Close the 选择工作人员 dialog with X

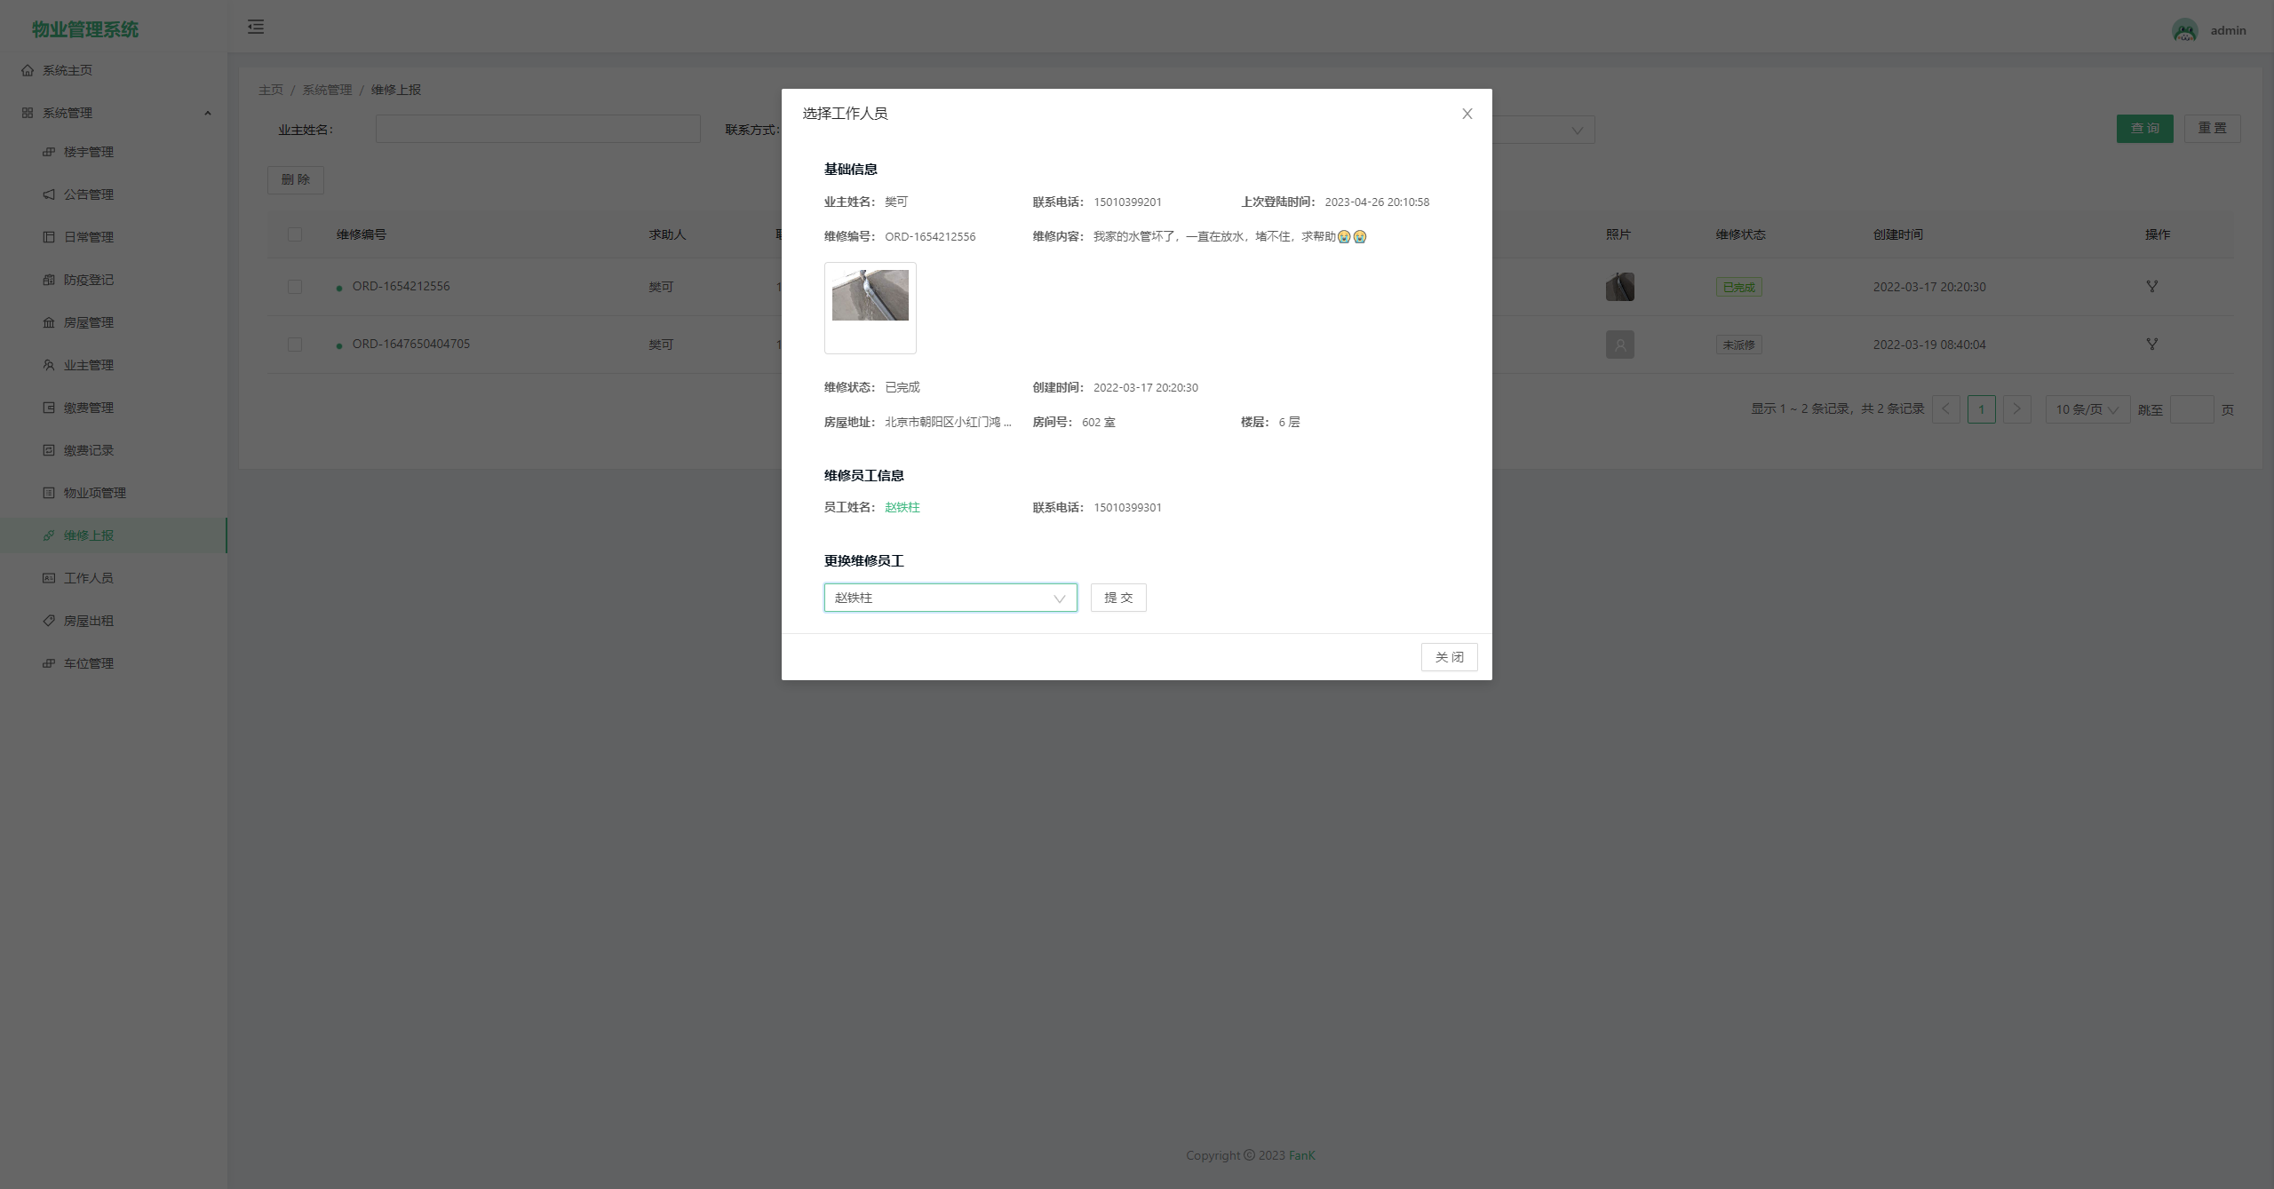click(1467, 114)
